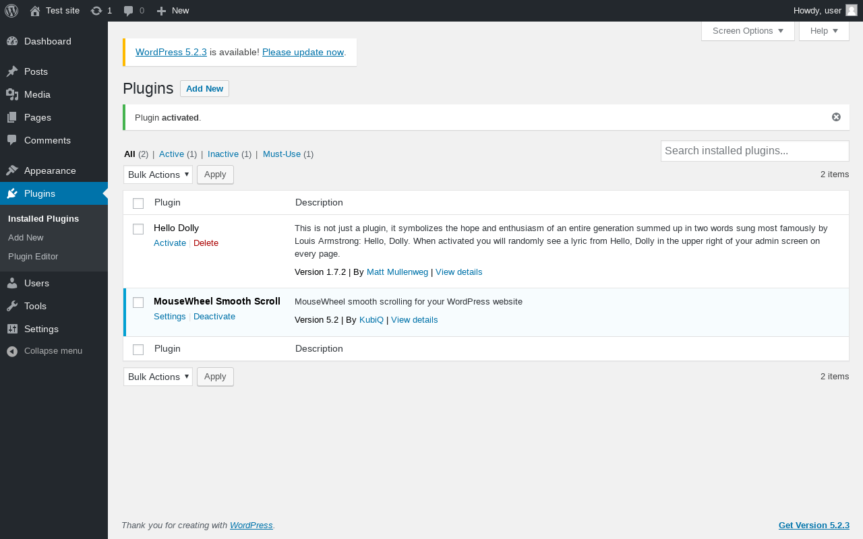This screenshot has height=539, width=863.
Task: Click the user avatar in top right
Action: [852, 10]
